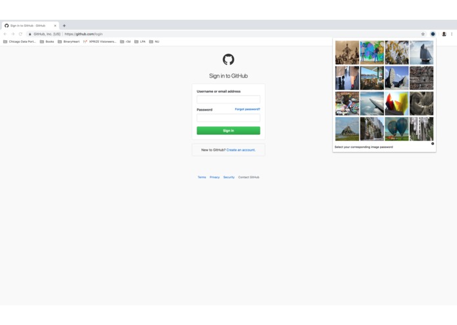Click the 'Sign in to GitHub' heading
This screenshot has height=325, width=457.
coord(228,76)
